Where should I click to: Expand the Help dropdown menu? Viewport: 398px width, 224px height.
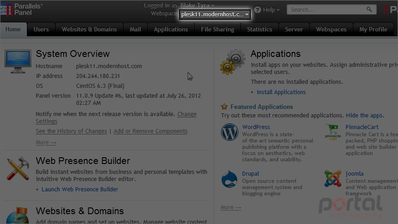point(271,10)
